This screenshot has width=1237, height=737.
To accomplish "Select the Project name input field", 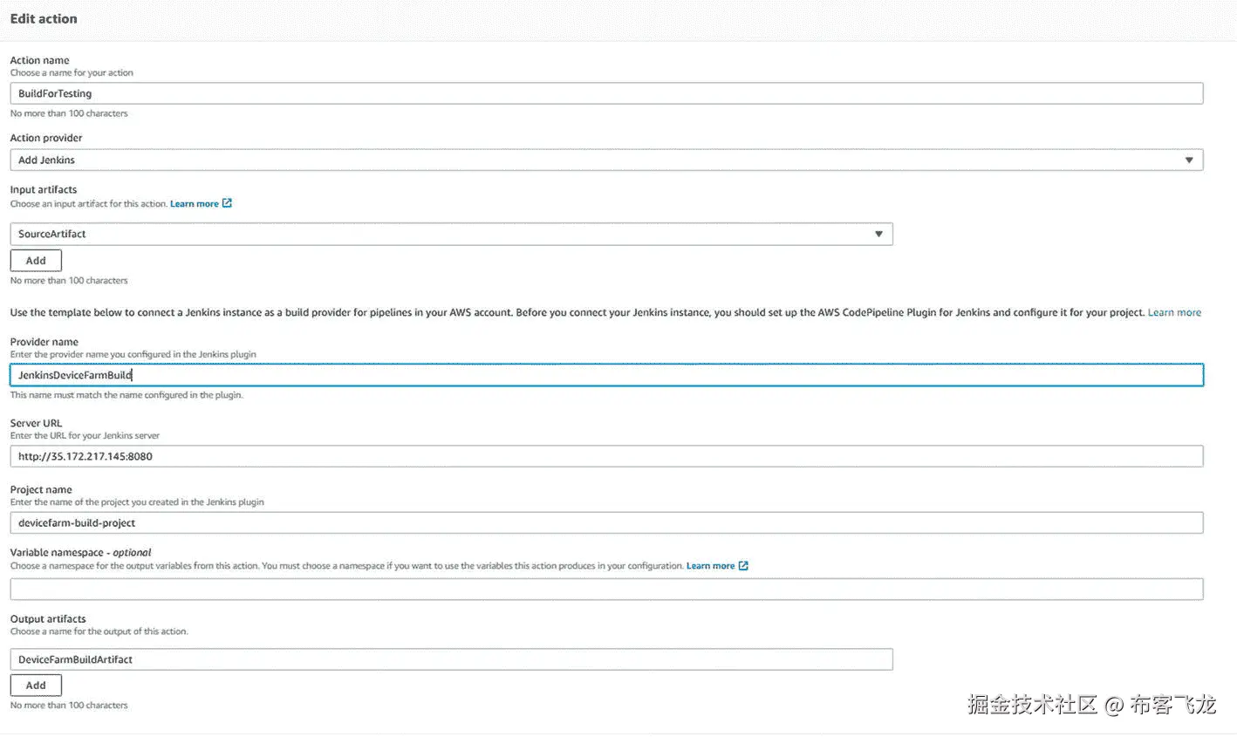I will tap(606, 522).
